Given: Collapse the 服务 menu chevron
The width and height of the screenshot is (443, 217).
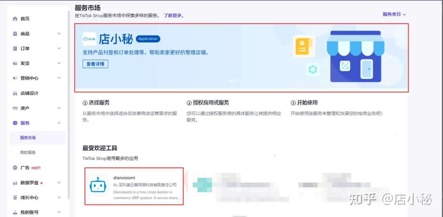Looking at the screenshot, I should [59, 123].
